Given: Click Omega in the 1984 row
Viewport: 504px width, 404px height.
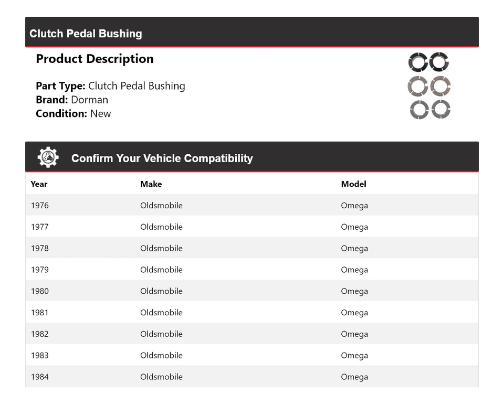Looking at the screenshot, I should (354, 377).
